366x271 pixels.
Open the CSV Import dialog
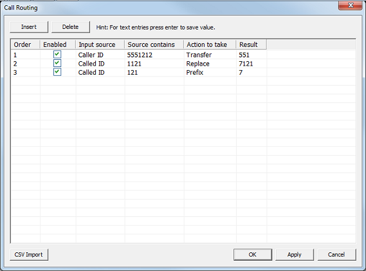point(29,255)
